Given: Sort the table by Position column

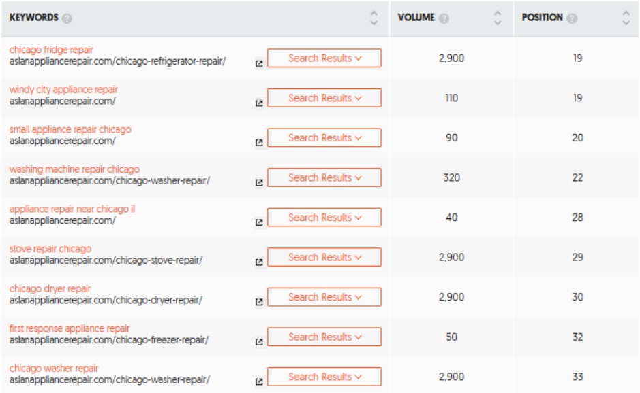Looking at the screenshot, I should pos(626,18).
